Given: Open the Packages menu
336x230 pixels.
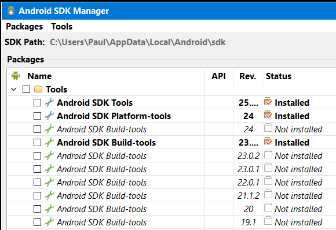Looking at the screenshot, I should [x=24, y=27].
